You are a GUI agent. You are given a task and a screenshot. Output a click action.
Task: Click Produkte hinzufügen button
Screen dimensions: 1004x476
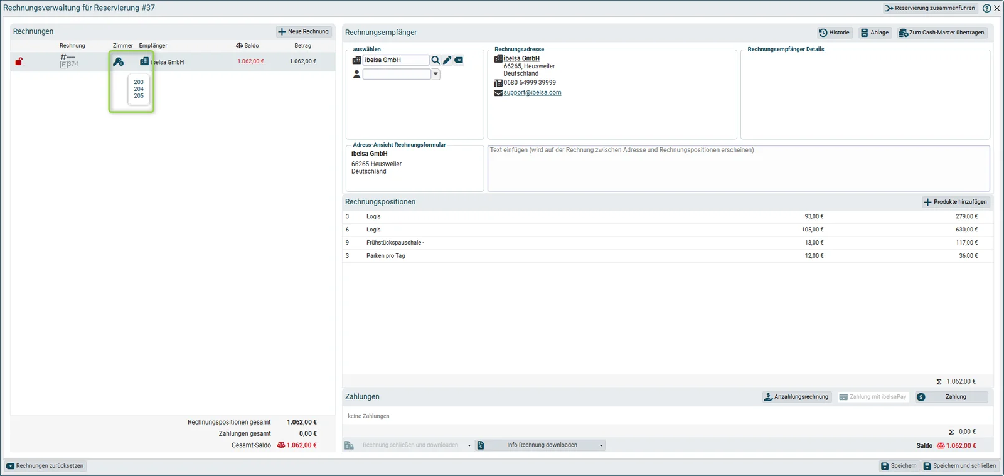[956, 202]
